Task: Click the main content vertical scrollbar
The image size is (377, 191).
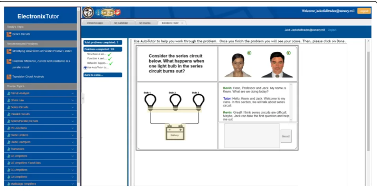Action: point(368,101)
